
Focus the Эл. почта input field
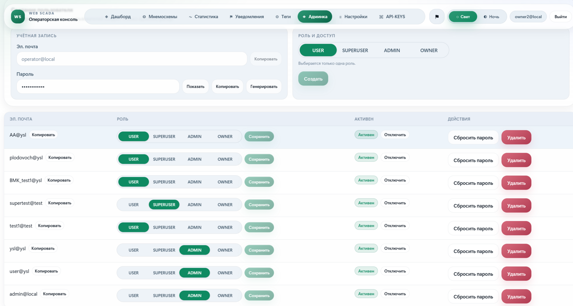pyautogui.click(x=132, y=59)
